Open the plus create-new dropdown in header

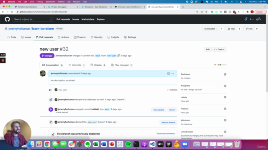(251, 19)
